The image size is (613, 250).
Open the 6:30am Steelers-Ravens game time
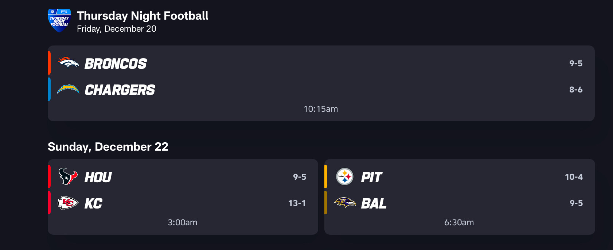459,222
